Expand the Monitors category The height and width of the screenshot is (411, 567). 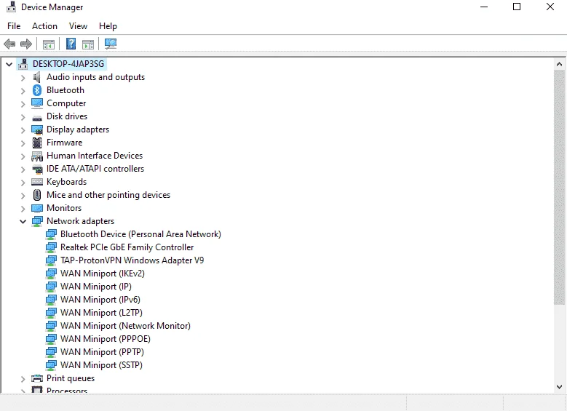(x=23, y=209)
